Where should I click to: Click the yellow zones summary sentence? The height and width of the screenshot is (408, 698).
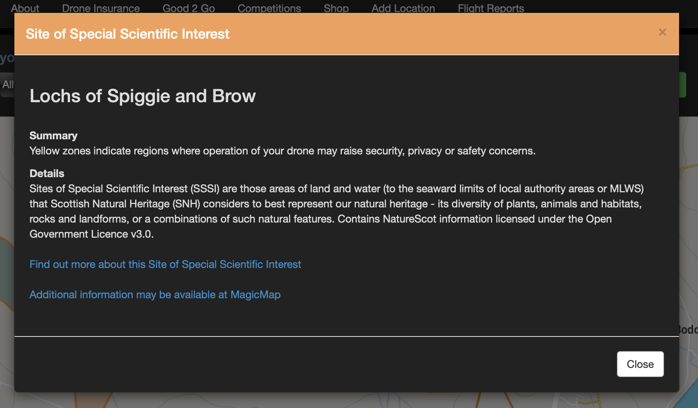[x=282, y=151]
